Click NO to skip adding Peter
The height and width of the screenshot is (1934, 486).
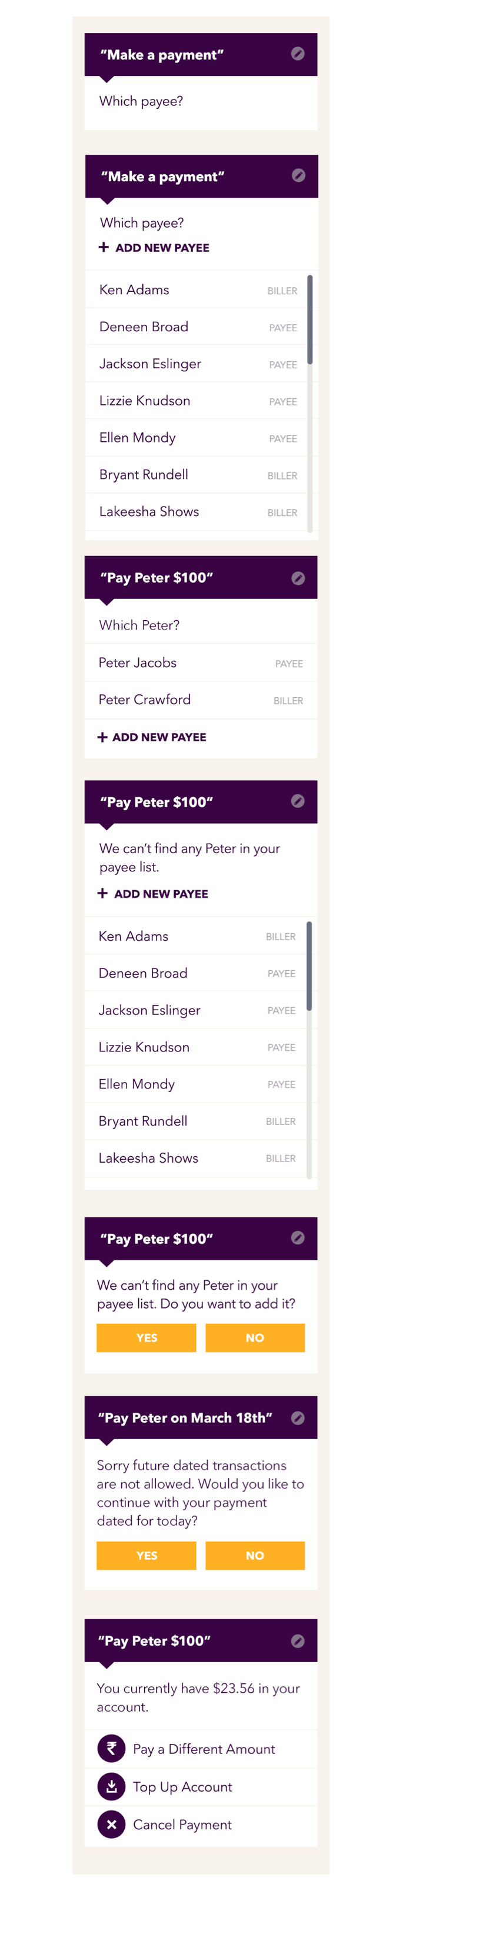[255, 1337]
